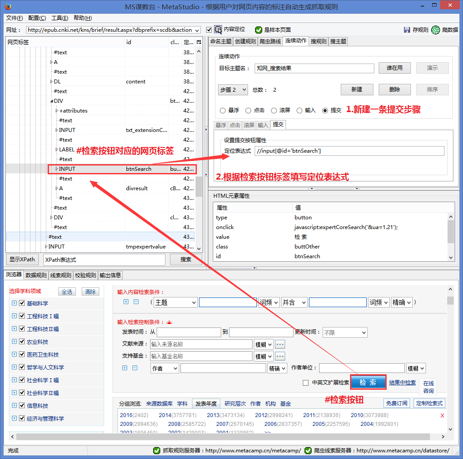Uncheck the 医药卫生科技 checkbox

[x=22, y=354]
